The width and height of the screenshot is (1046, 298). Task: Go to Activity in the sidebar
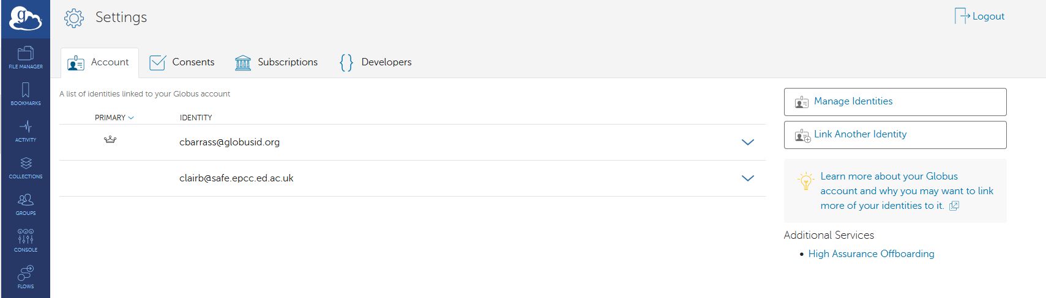[x=26, y=130]
